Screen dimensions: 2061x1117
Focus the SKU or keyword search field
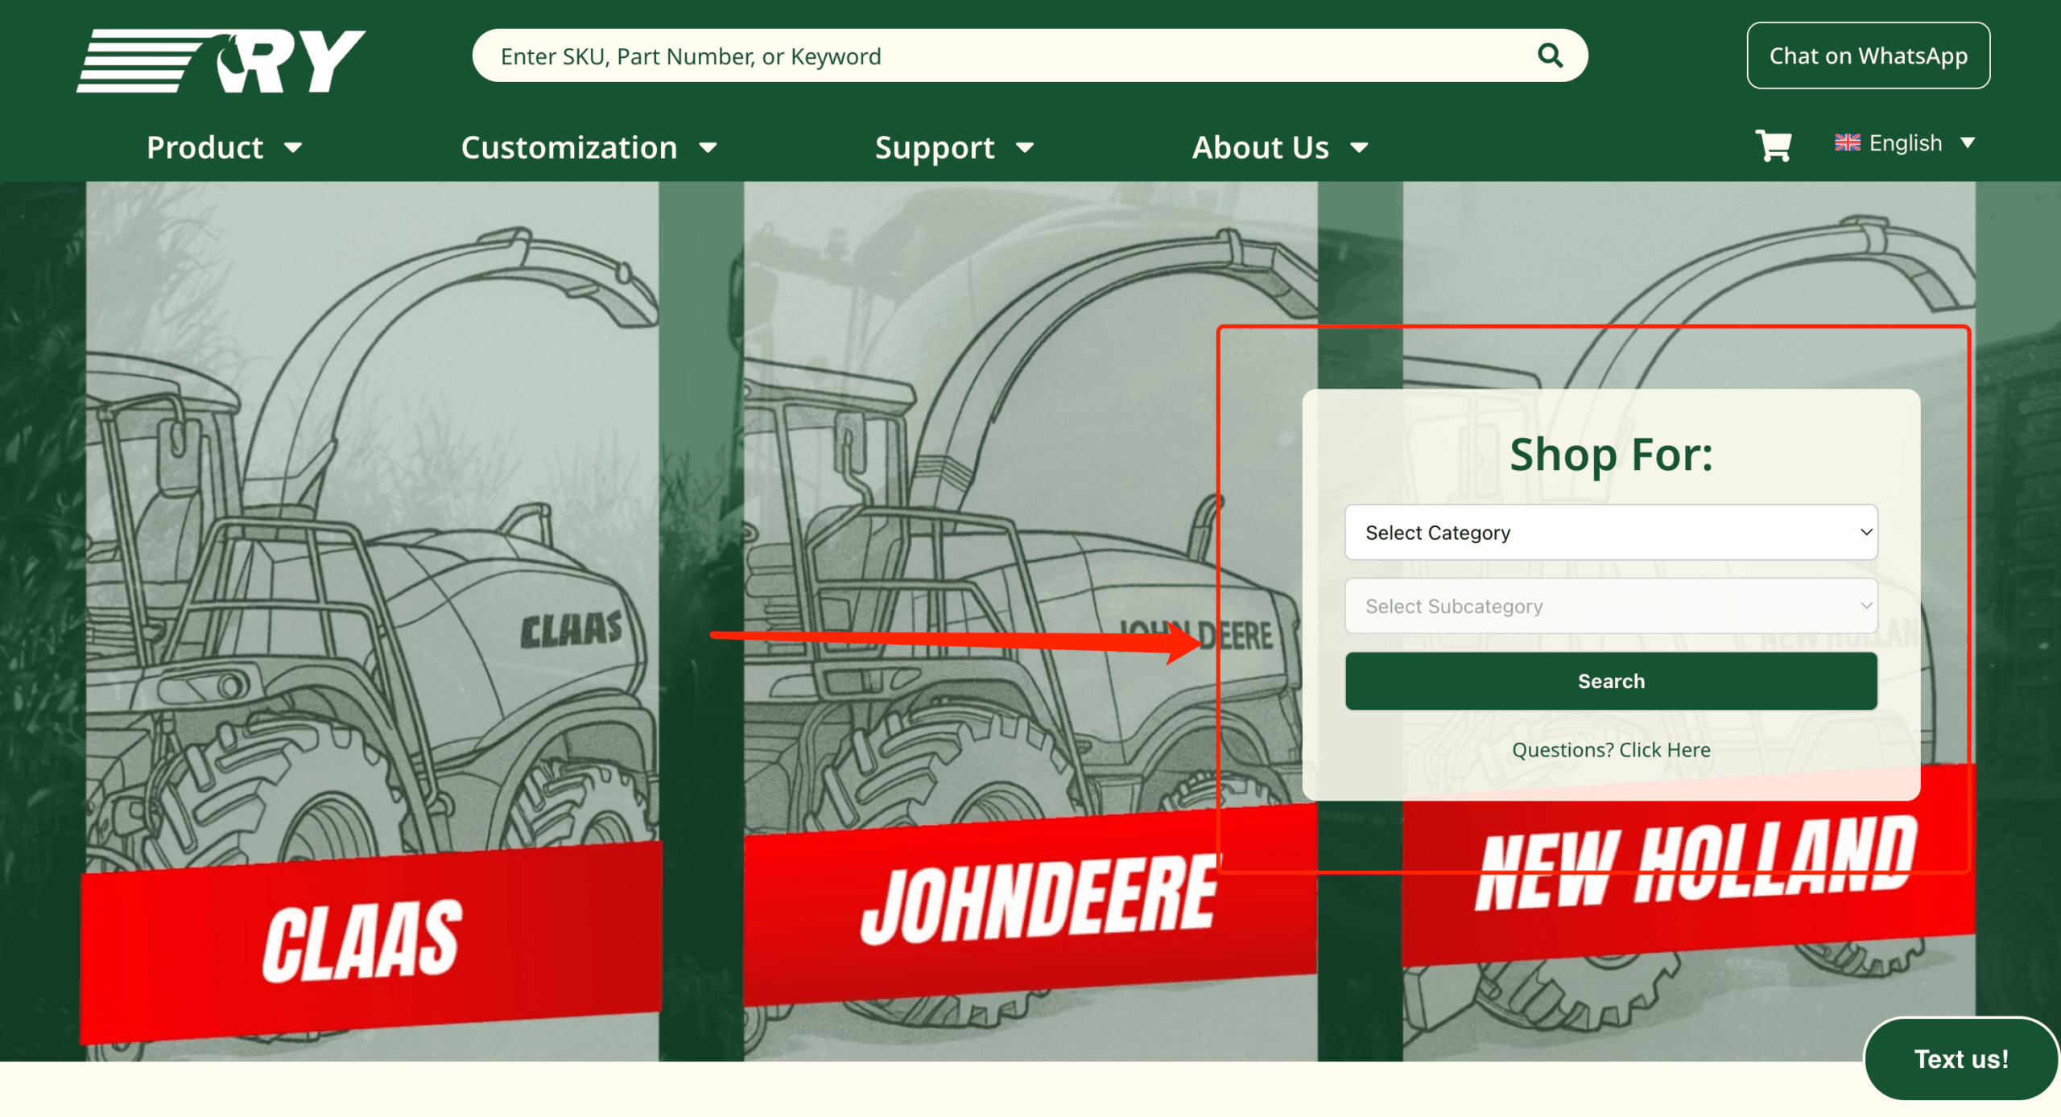[966, 56]
